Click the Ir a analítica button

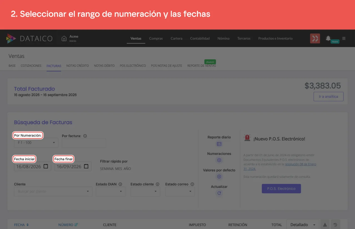[328, 97]
